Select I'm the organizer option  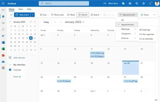[147, 34]
